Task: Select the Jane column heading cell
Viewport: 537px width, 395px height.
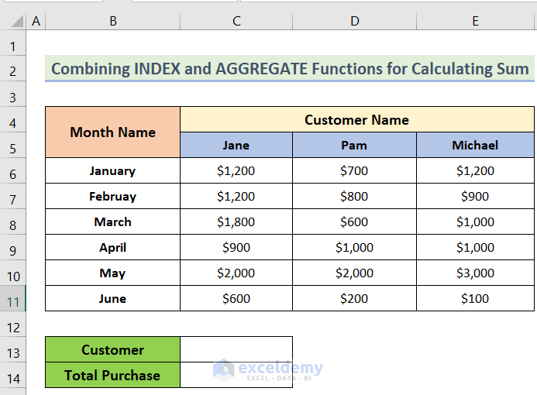Action: click(236, 146)
